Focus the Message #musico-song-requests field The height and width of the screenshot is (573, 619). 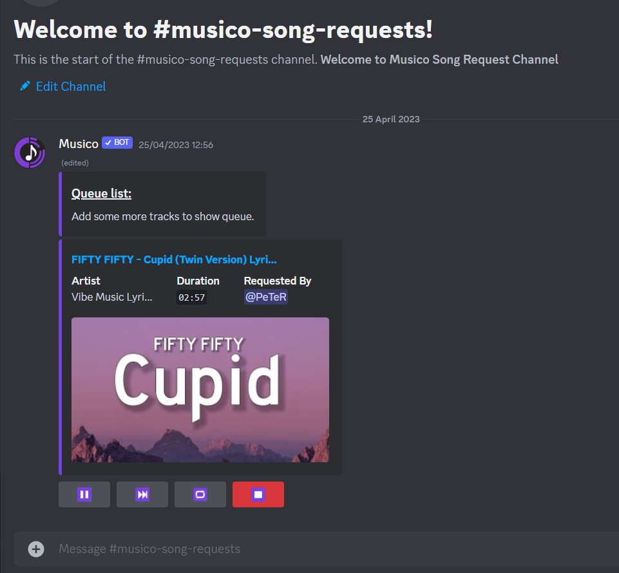pos(316,549)
